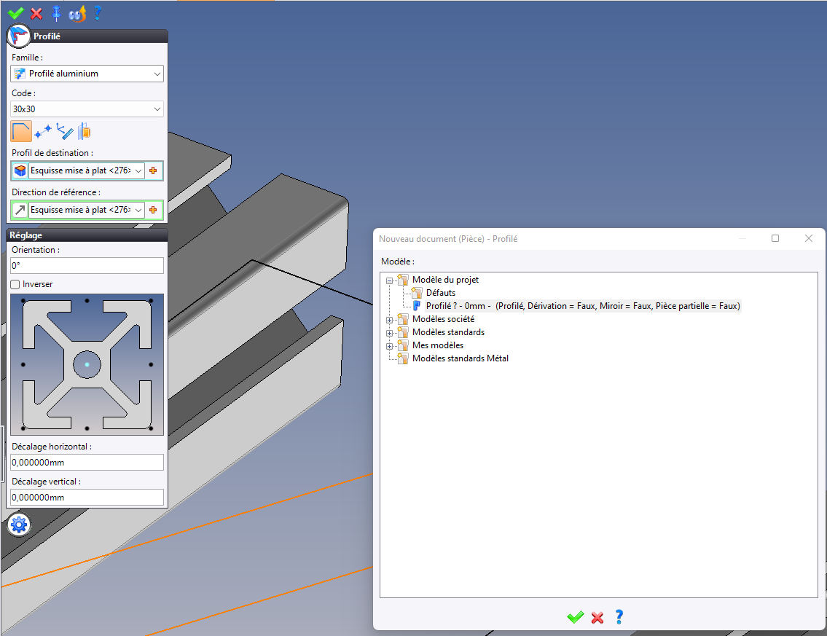Select the profile-on-sketch mode icon (orange highlighted)
Viewport: 827px width, 636px height.
pos(21,131)
